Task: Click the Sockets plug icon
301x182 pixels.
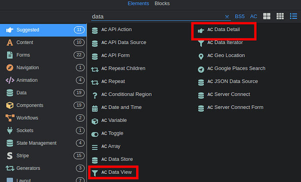Action: tap(10, 131)
